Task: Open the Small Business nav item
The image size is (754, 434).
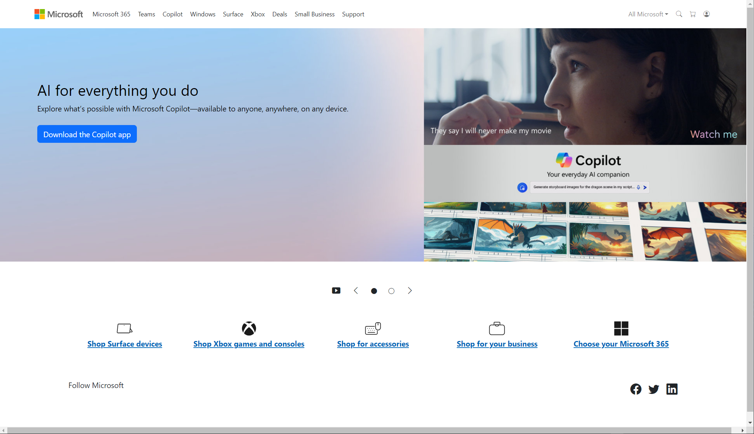Action: [314, 14]
